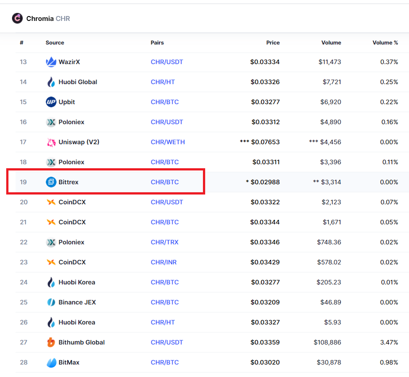Sort by the Price column header
Viewport: 409px width, 377px height.
pyautogui.click(x=273, y=43)
